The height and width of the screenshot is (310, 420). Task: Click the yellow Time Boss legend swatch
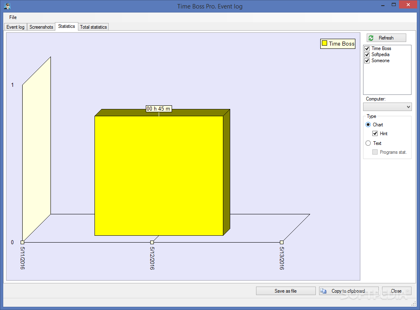click(324, 43)
